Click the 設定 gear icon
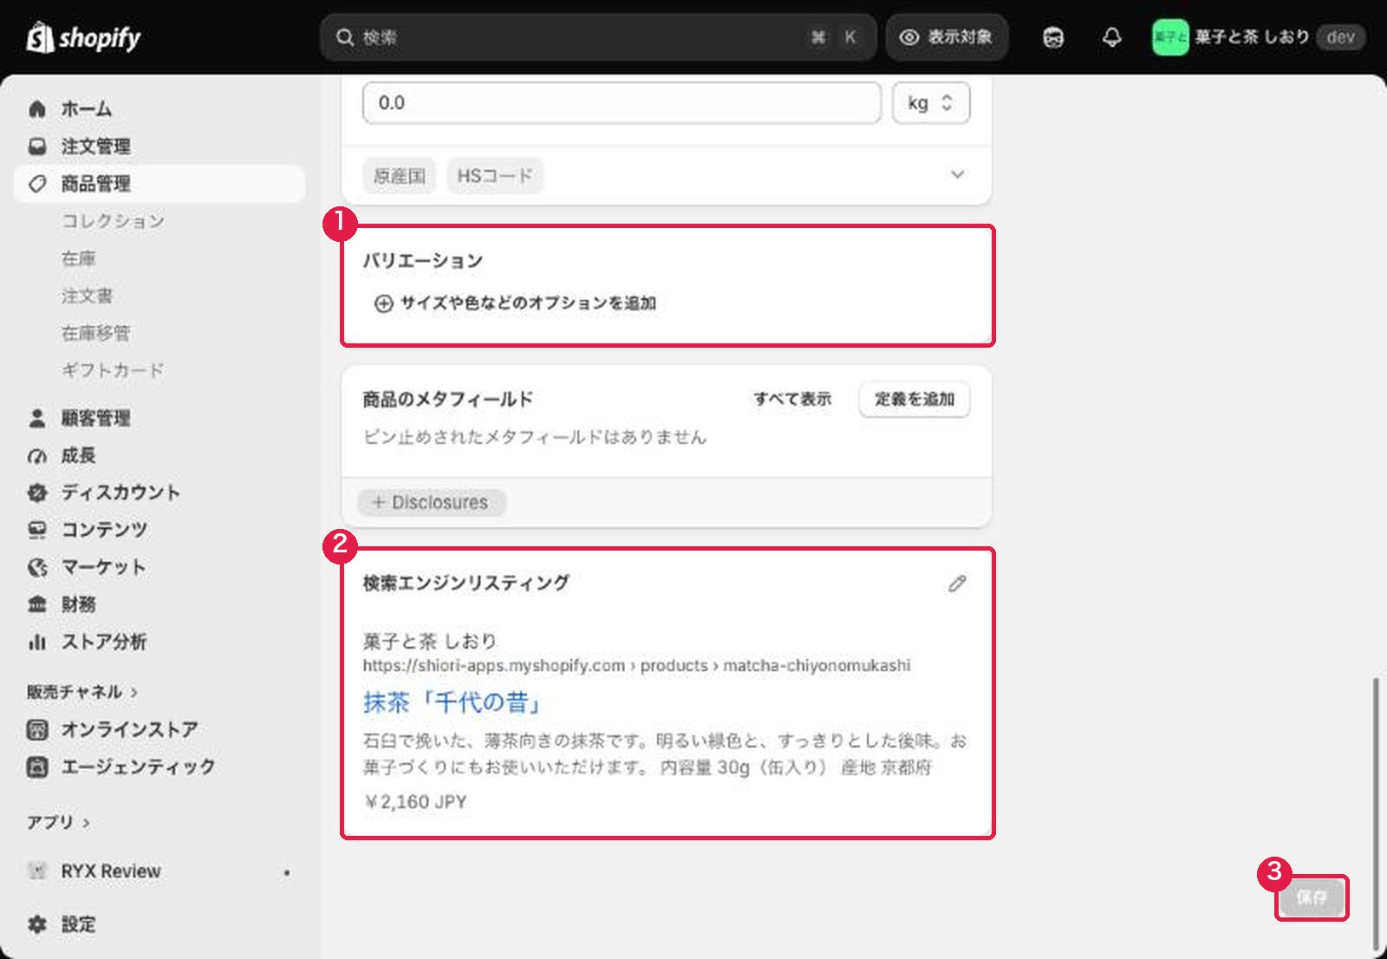Screen dimensions: 1387x959 click(37, 924)
